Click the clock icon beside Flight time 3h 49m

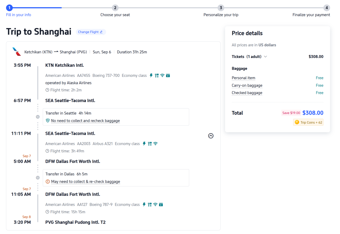47,151
